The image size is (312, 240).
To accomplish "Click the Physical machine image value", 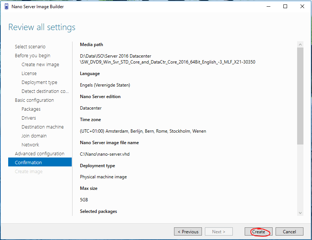I will [x=103, y=177].
